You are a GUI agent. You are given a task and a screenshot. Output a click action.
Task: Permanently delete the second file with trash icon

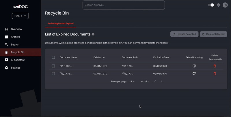click(x=215, y=73)
